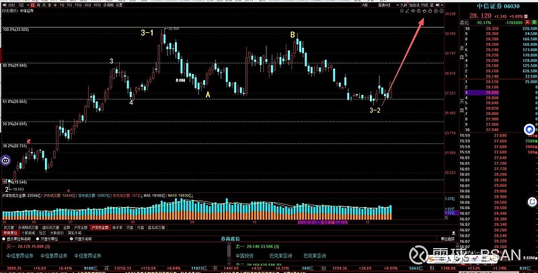The width and height of the screenshot is (538, 273).
Task: Switch to the 成交量 indicator tab
Action: coord(9,227)
